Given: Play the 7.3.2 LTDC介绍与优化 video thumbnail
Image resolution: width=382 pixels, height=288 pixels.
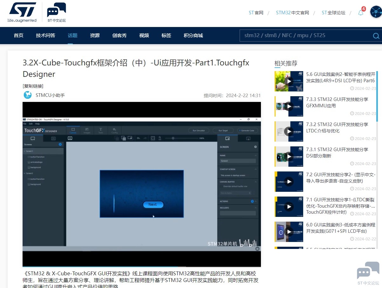Looking at the screenshot, I should click(289, 131).
